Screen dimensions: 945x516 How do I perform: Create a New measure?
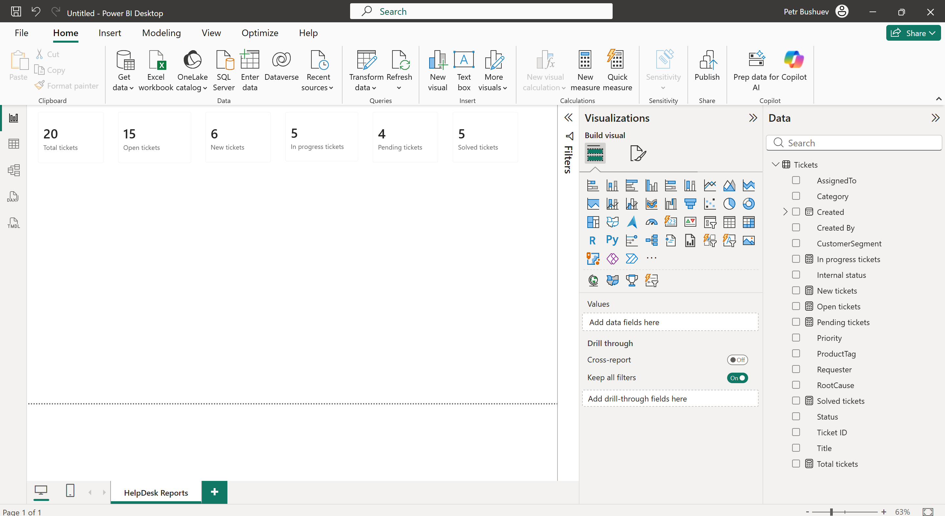pos(585,71)
